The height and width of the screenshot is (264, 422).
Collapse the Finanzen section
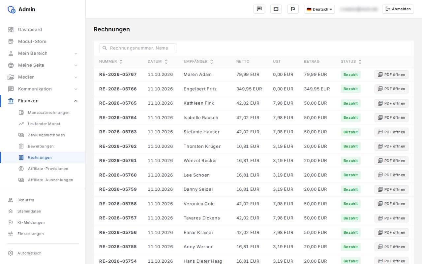pos(43,101)
